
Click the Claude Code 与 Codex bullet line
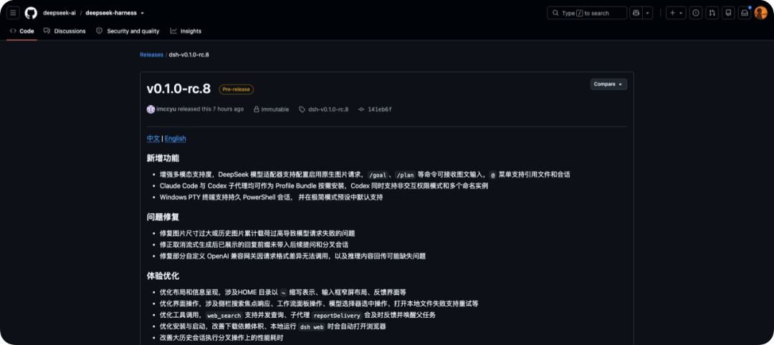tap(324, 186)
